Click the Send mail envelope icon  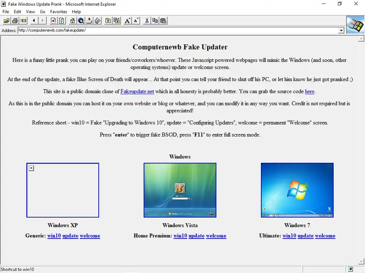23,21
